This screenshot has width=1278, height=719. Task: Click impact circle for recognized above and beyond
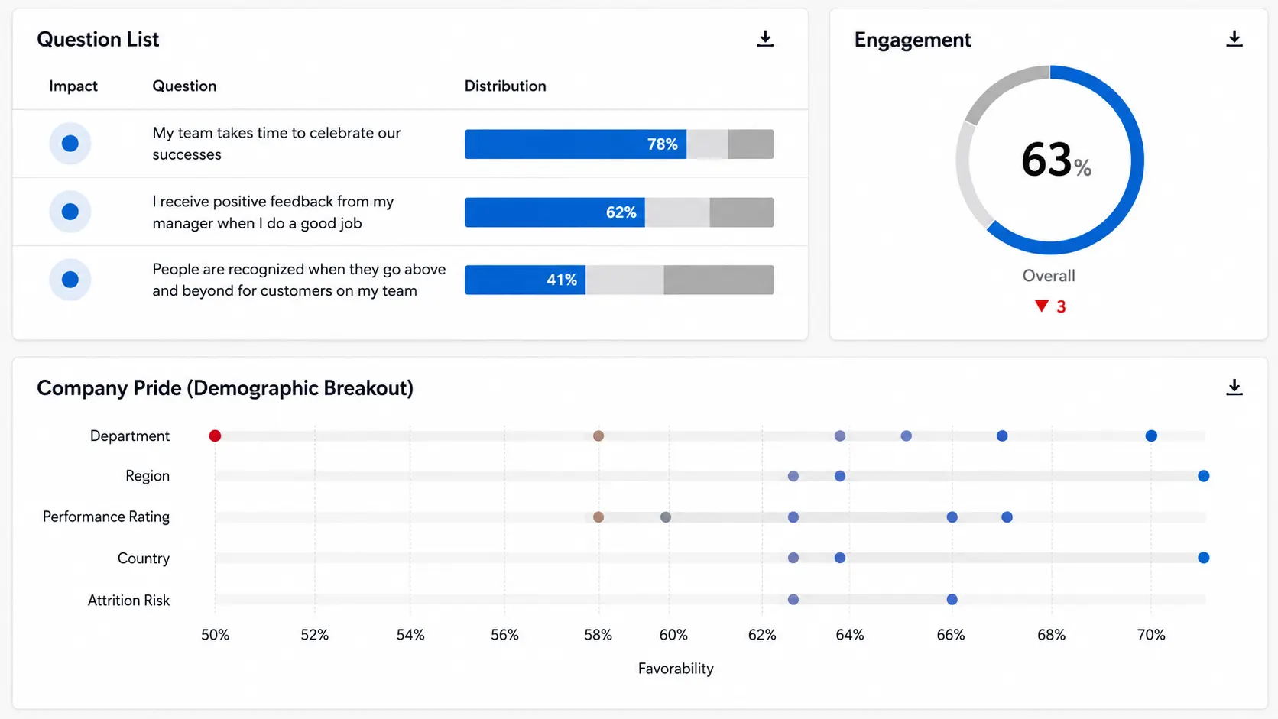70,280
